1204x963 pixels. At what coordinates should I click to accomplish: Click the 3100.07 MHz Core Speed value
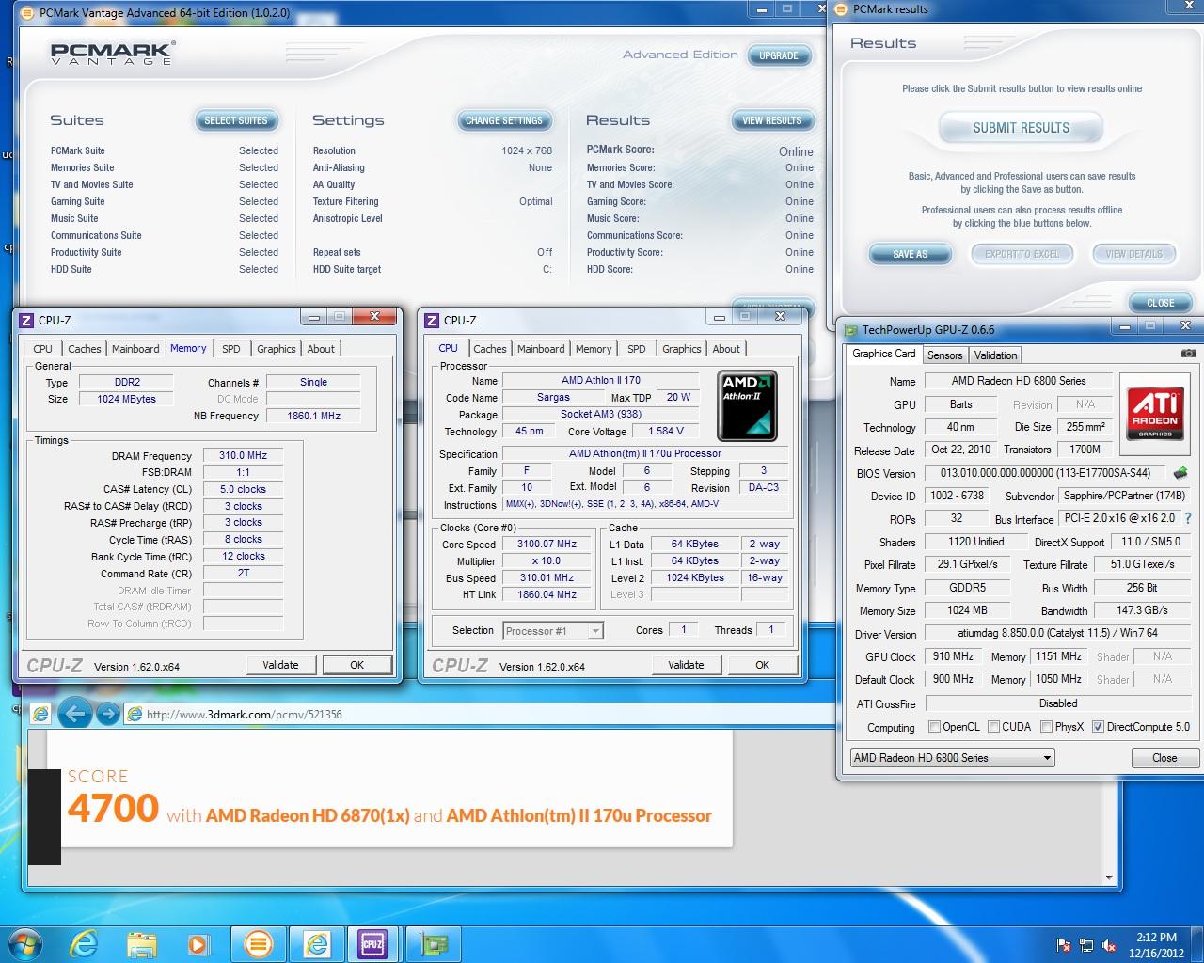click(x=547, y=545)
